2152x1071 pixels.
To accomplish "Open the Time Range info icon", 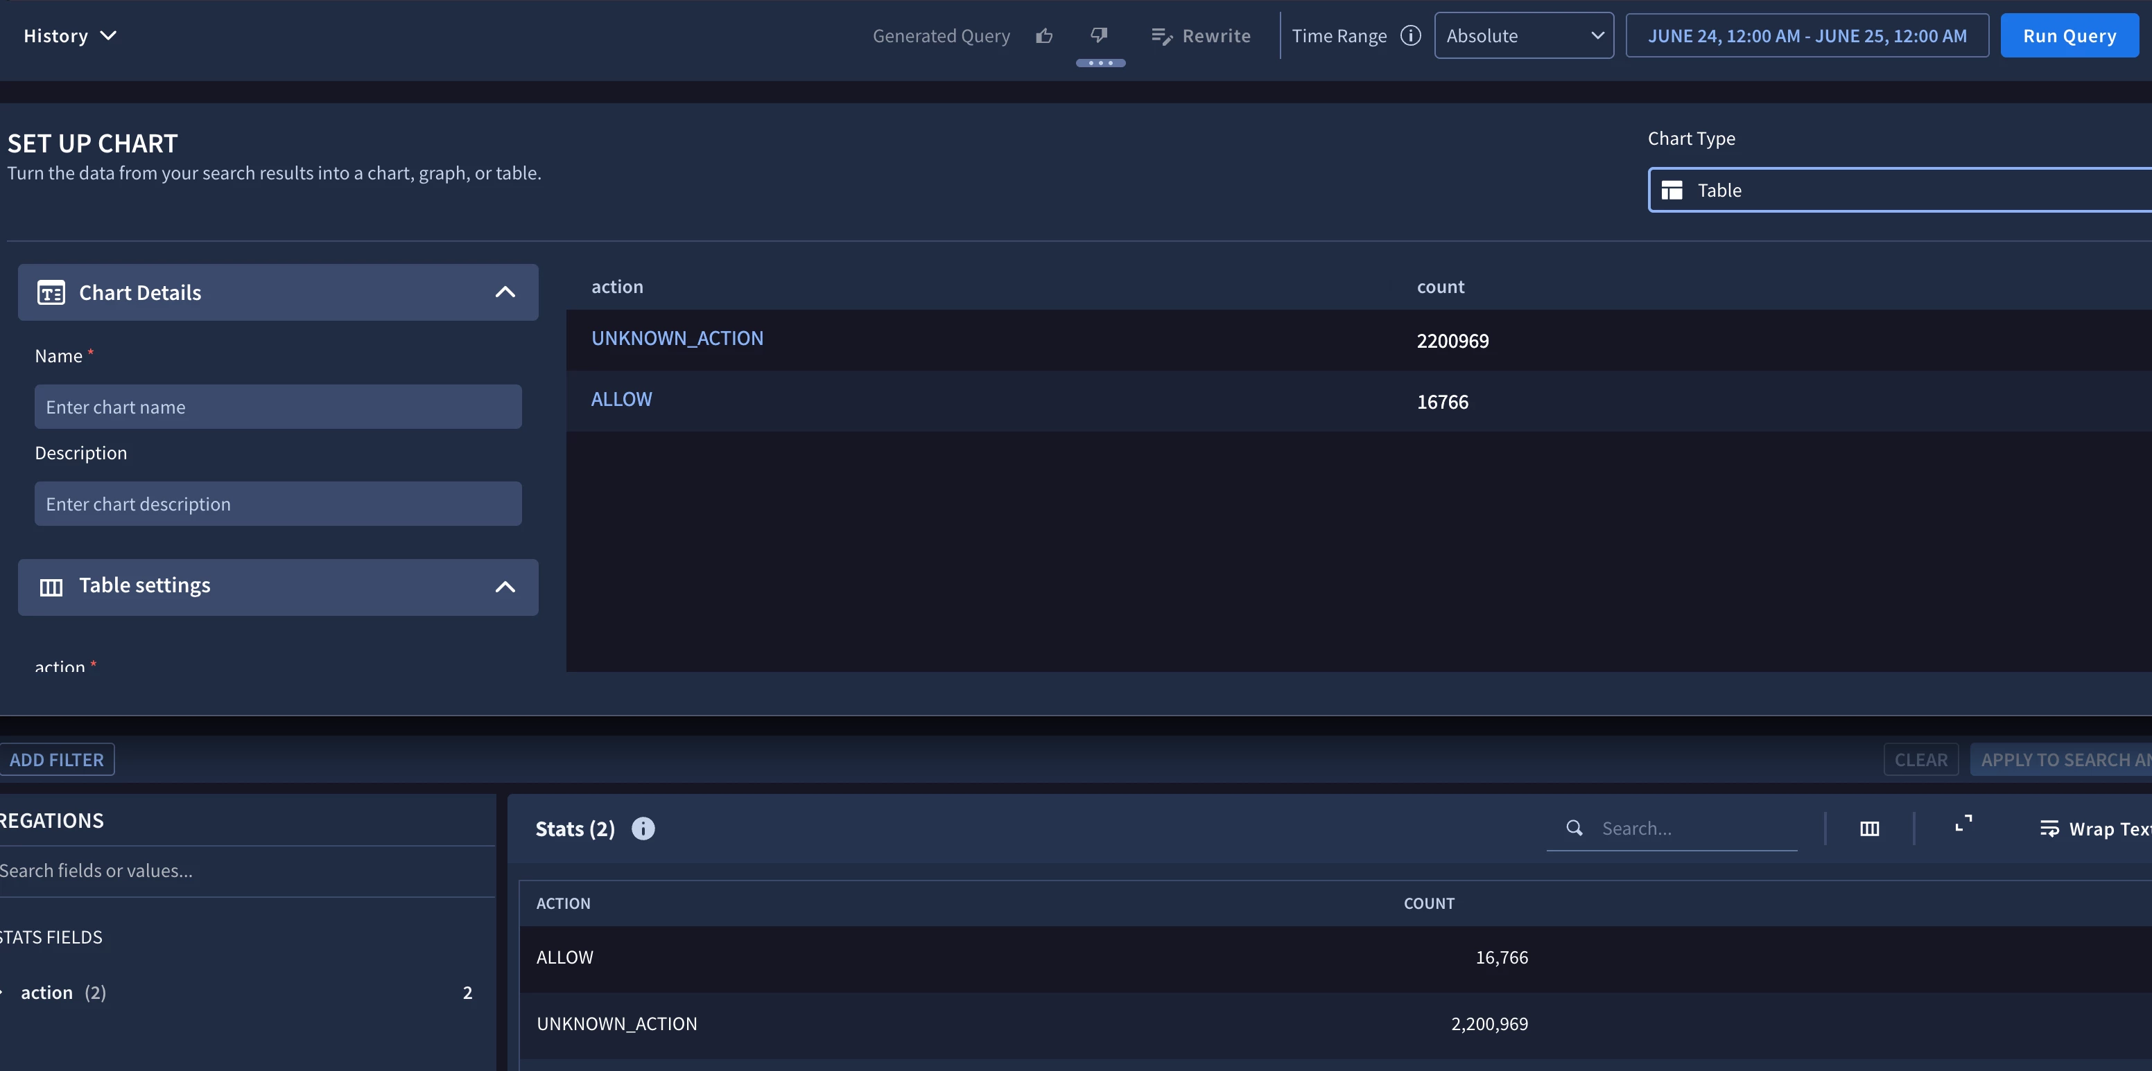I will pos(1410,36).
